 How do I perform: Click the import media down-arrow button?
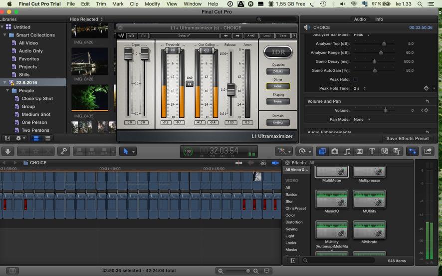[8, 151]
